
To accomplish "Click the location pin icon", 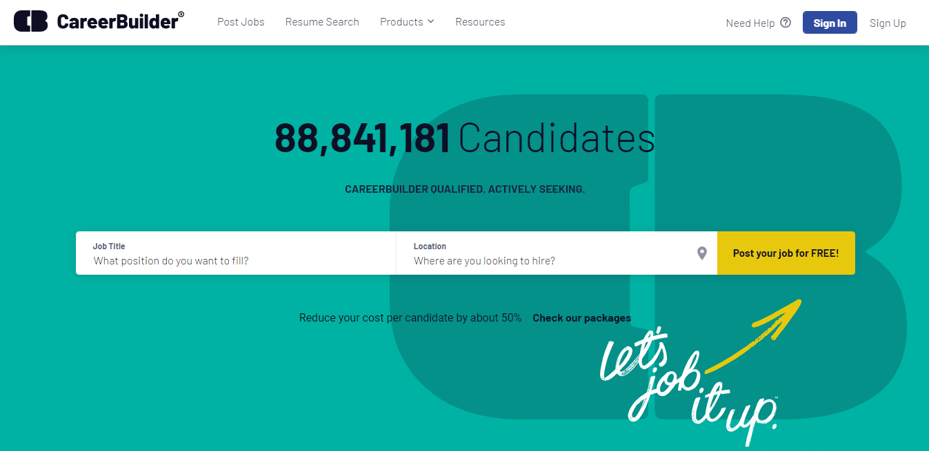I will click(x=702, y=253).
